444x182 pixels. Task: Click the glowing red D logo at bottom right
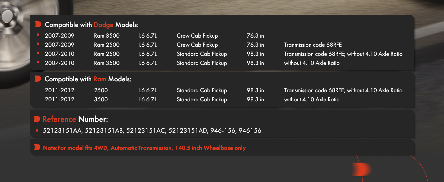[361, 169]
